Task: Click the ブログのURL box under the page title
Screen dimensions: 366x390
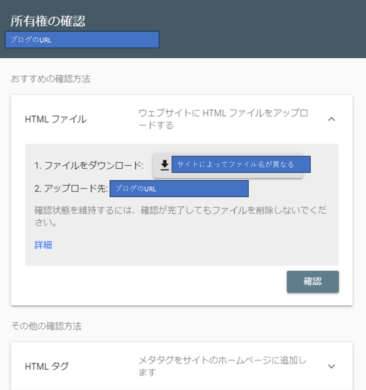Action: (x=82, y=40)
